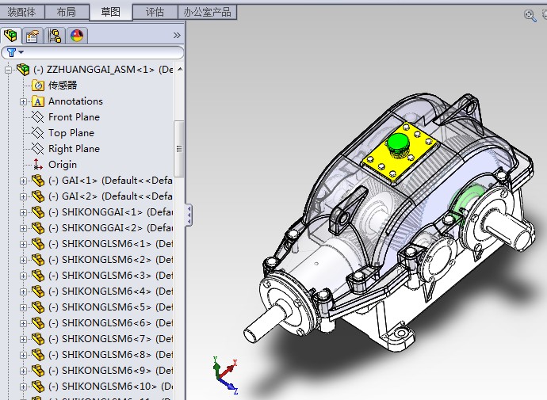Expand the Annotations node

23,101
